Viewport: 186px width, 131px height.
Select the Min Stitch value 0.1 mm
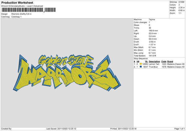click(x=152, y=50)
